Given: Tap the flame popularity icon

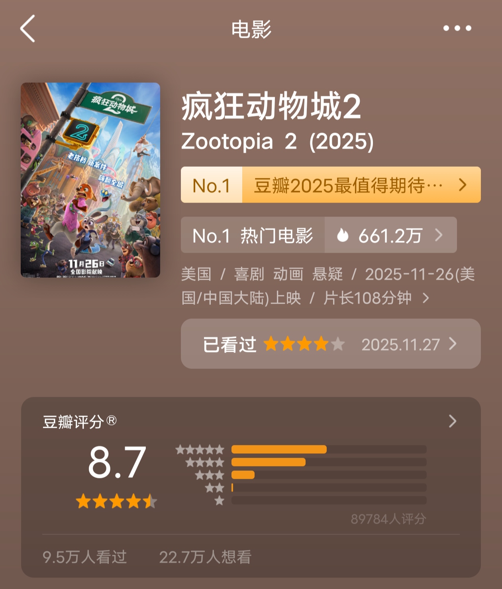Looking at the screenshot, I should coord(342,235).
